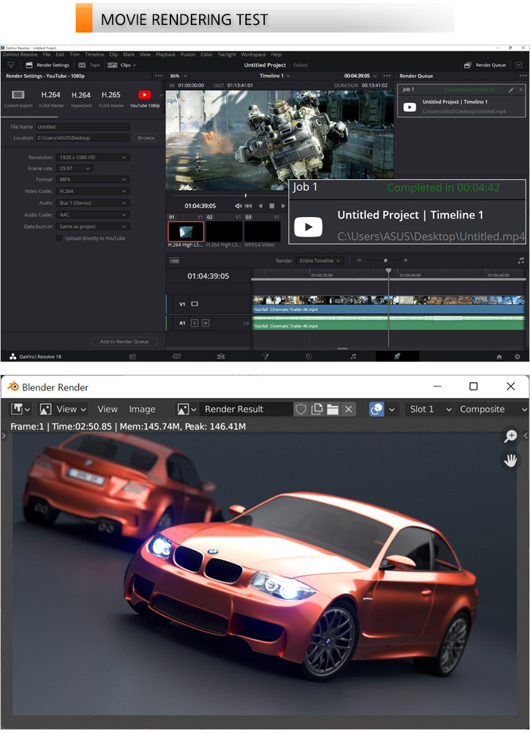Open the Timeline 1 selector dropdown

[x=275, y=76]
